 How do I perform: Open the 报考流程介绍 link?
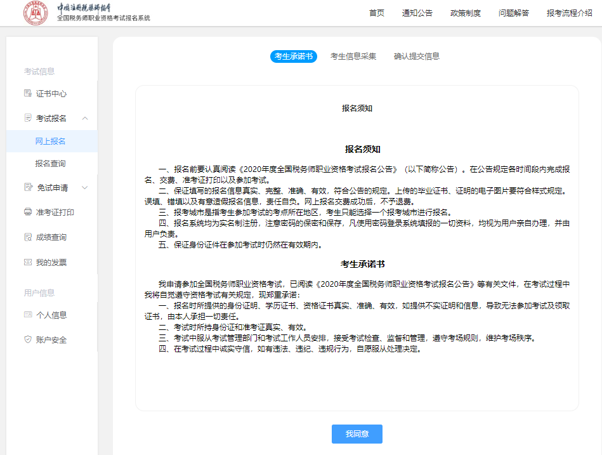pos(569,13)
